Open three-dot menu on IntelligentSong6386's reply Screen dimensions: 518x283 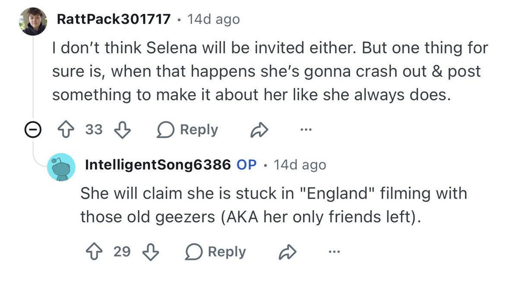(x=333, y=252)
